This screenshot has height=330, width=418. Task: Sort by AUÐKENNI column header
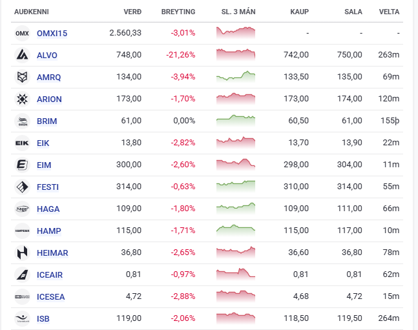32,12
